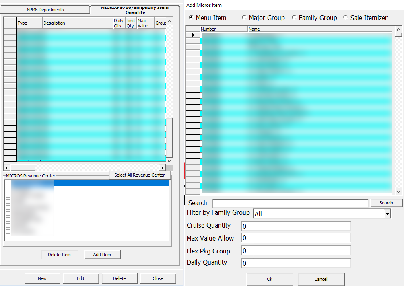
Task: Click the Add Item button
Action: [x=102, y=254]
